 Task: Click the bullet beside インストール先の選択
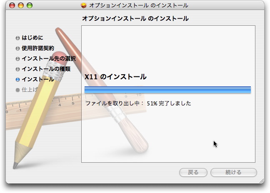pos(17,59)
